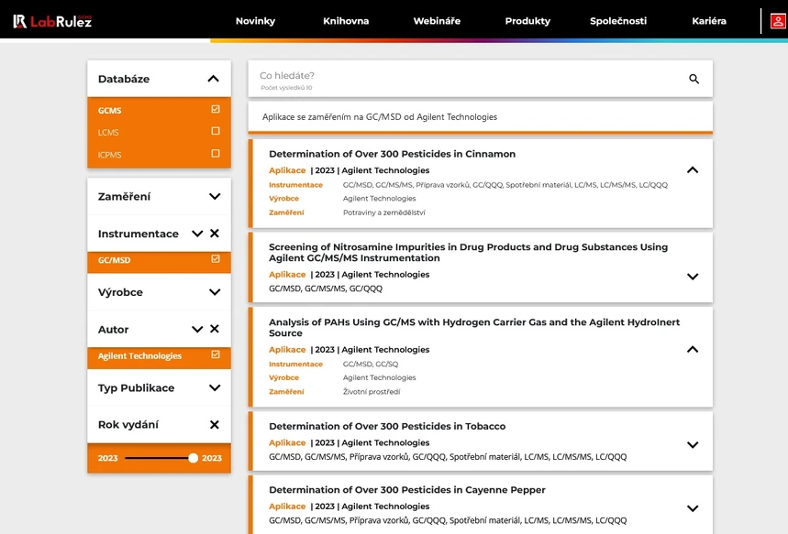The image size is (788, 534).
Task: Clear the Autor filter with X
Action: 215,329
